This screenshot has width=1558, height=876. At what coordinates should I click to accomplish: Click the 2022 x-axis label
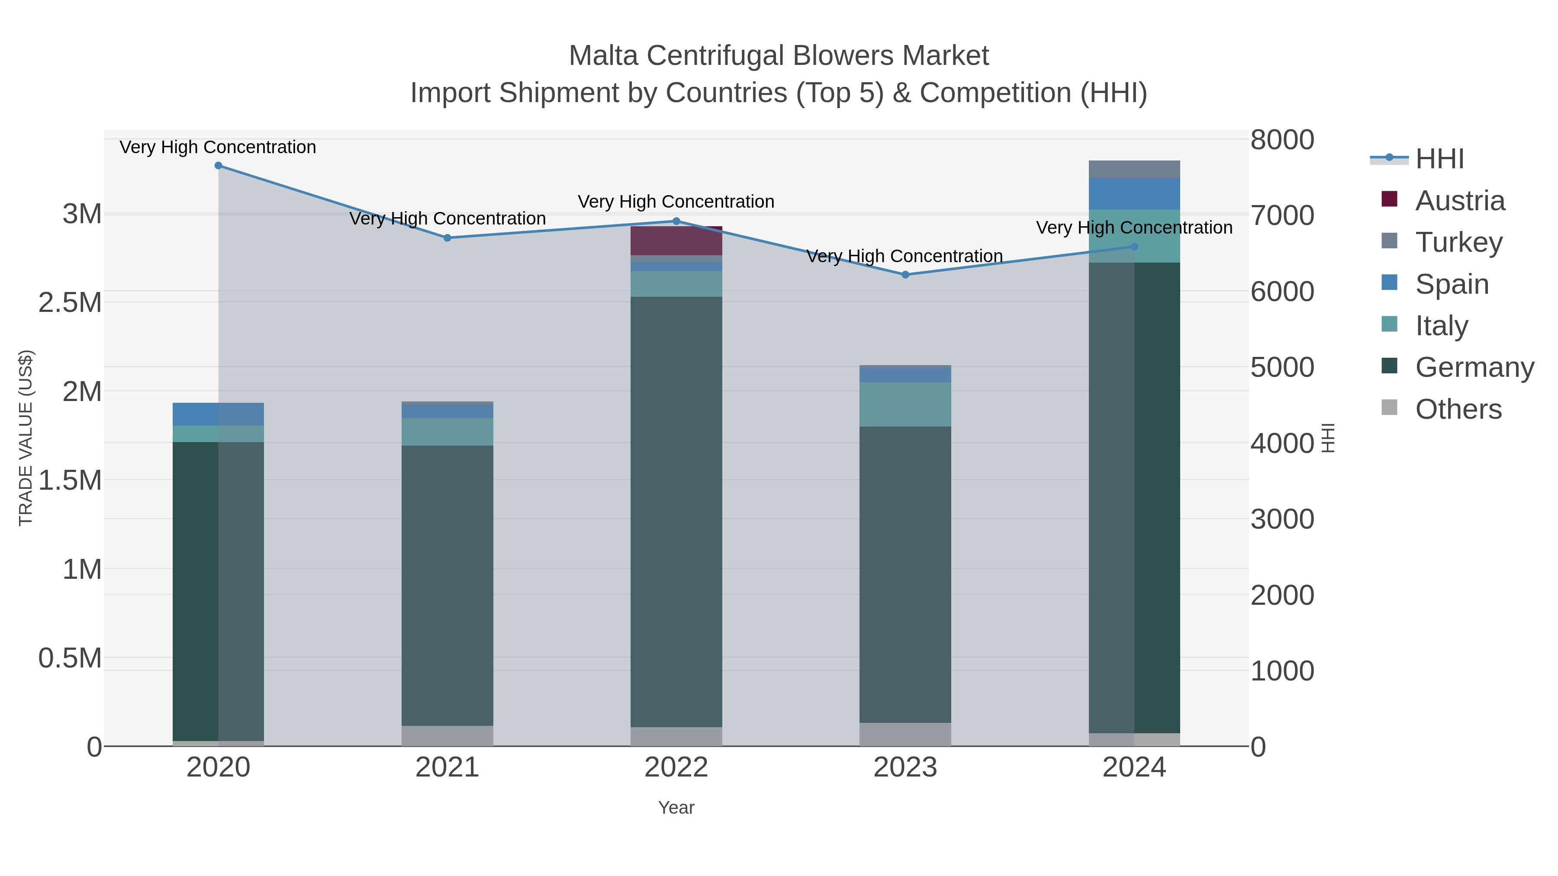click(x=676, y=768)
